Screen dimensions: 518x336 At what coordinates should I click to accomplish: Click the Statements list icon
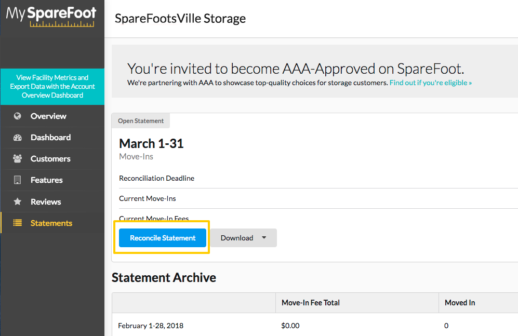(18, 223)
